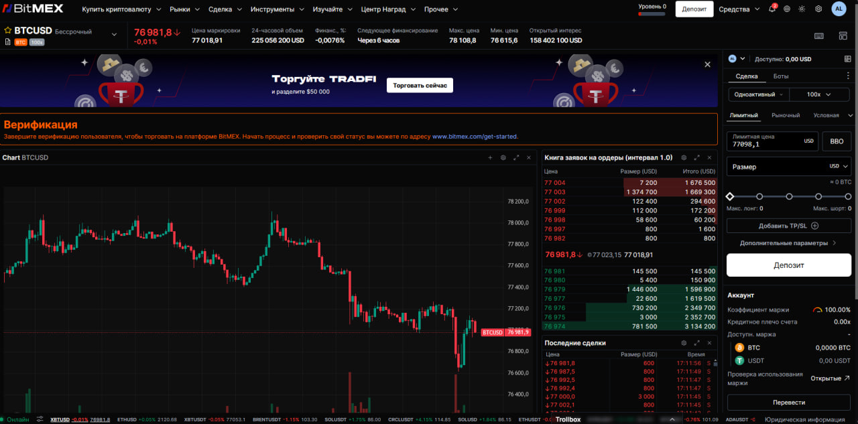This screenshot has height=424, width=858.
Task: Click the order size slider's first diamond handle
Action: [x=730, y=196]
